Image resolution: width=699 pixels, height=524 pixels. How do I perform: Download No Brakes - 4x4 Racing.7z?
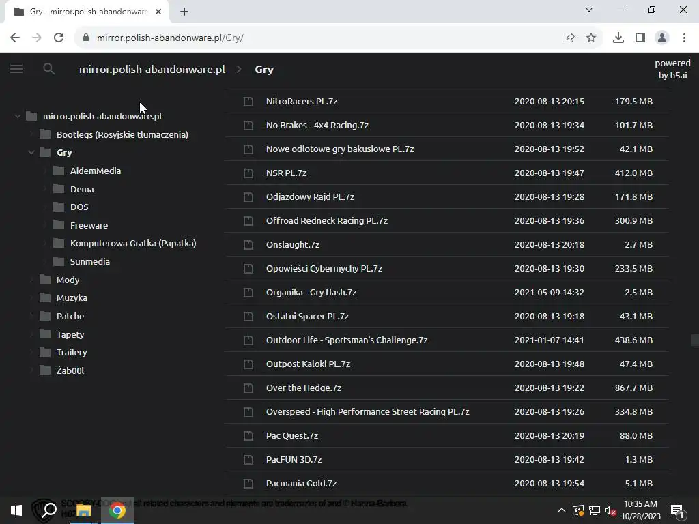click(x=317, y=126)
